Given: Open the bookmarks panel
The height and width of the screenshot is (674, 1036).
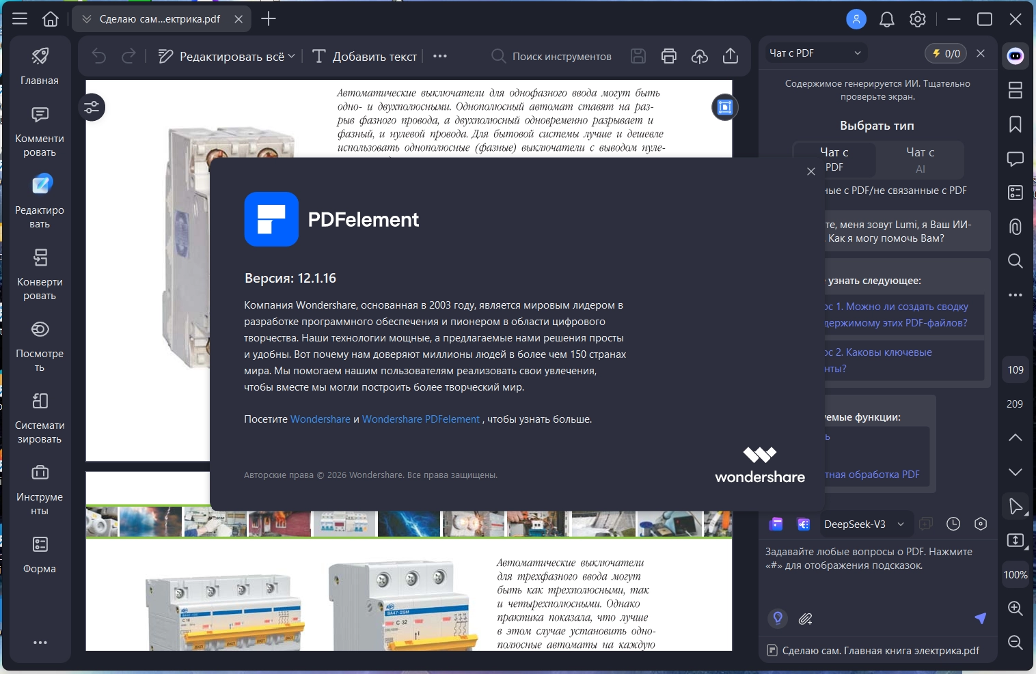Looking at the screenshot, I should click(x=1015, y=124).
